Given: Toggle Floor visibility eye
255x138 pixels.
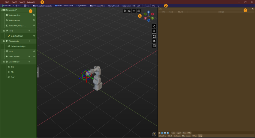Looking at the screenshot, I should coord(34,51).
